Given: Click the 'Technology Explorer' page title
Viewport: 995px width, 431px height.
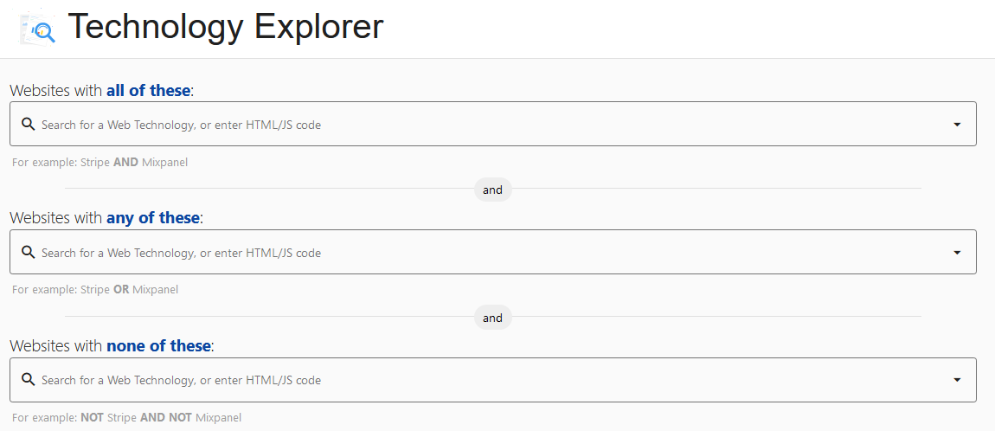Looking at the screenshot, I should [x=225, y=27].
